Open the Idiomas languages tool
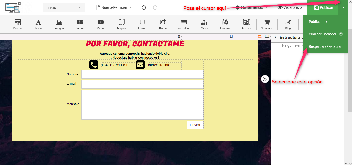 coord(225,25)
